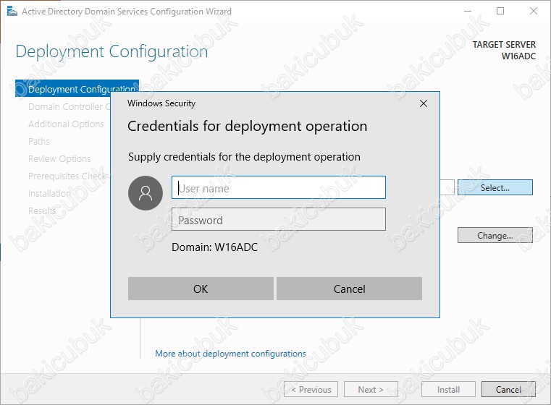The image size is (551, 405).
Task: Confirm credentials with the OK button
Action: click(x=201, y=289)
